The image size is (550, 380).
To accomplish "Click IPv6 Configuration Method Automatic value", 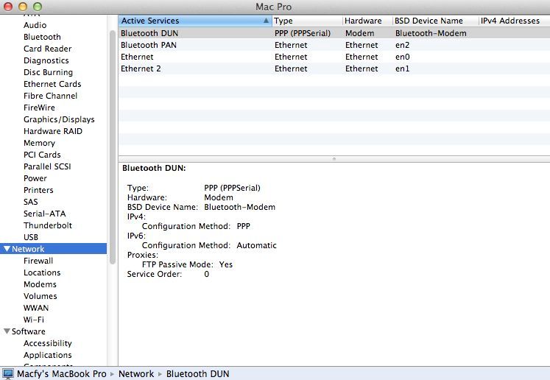I will coord(256,245).
